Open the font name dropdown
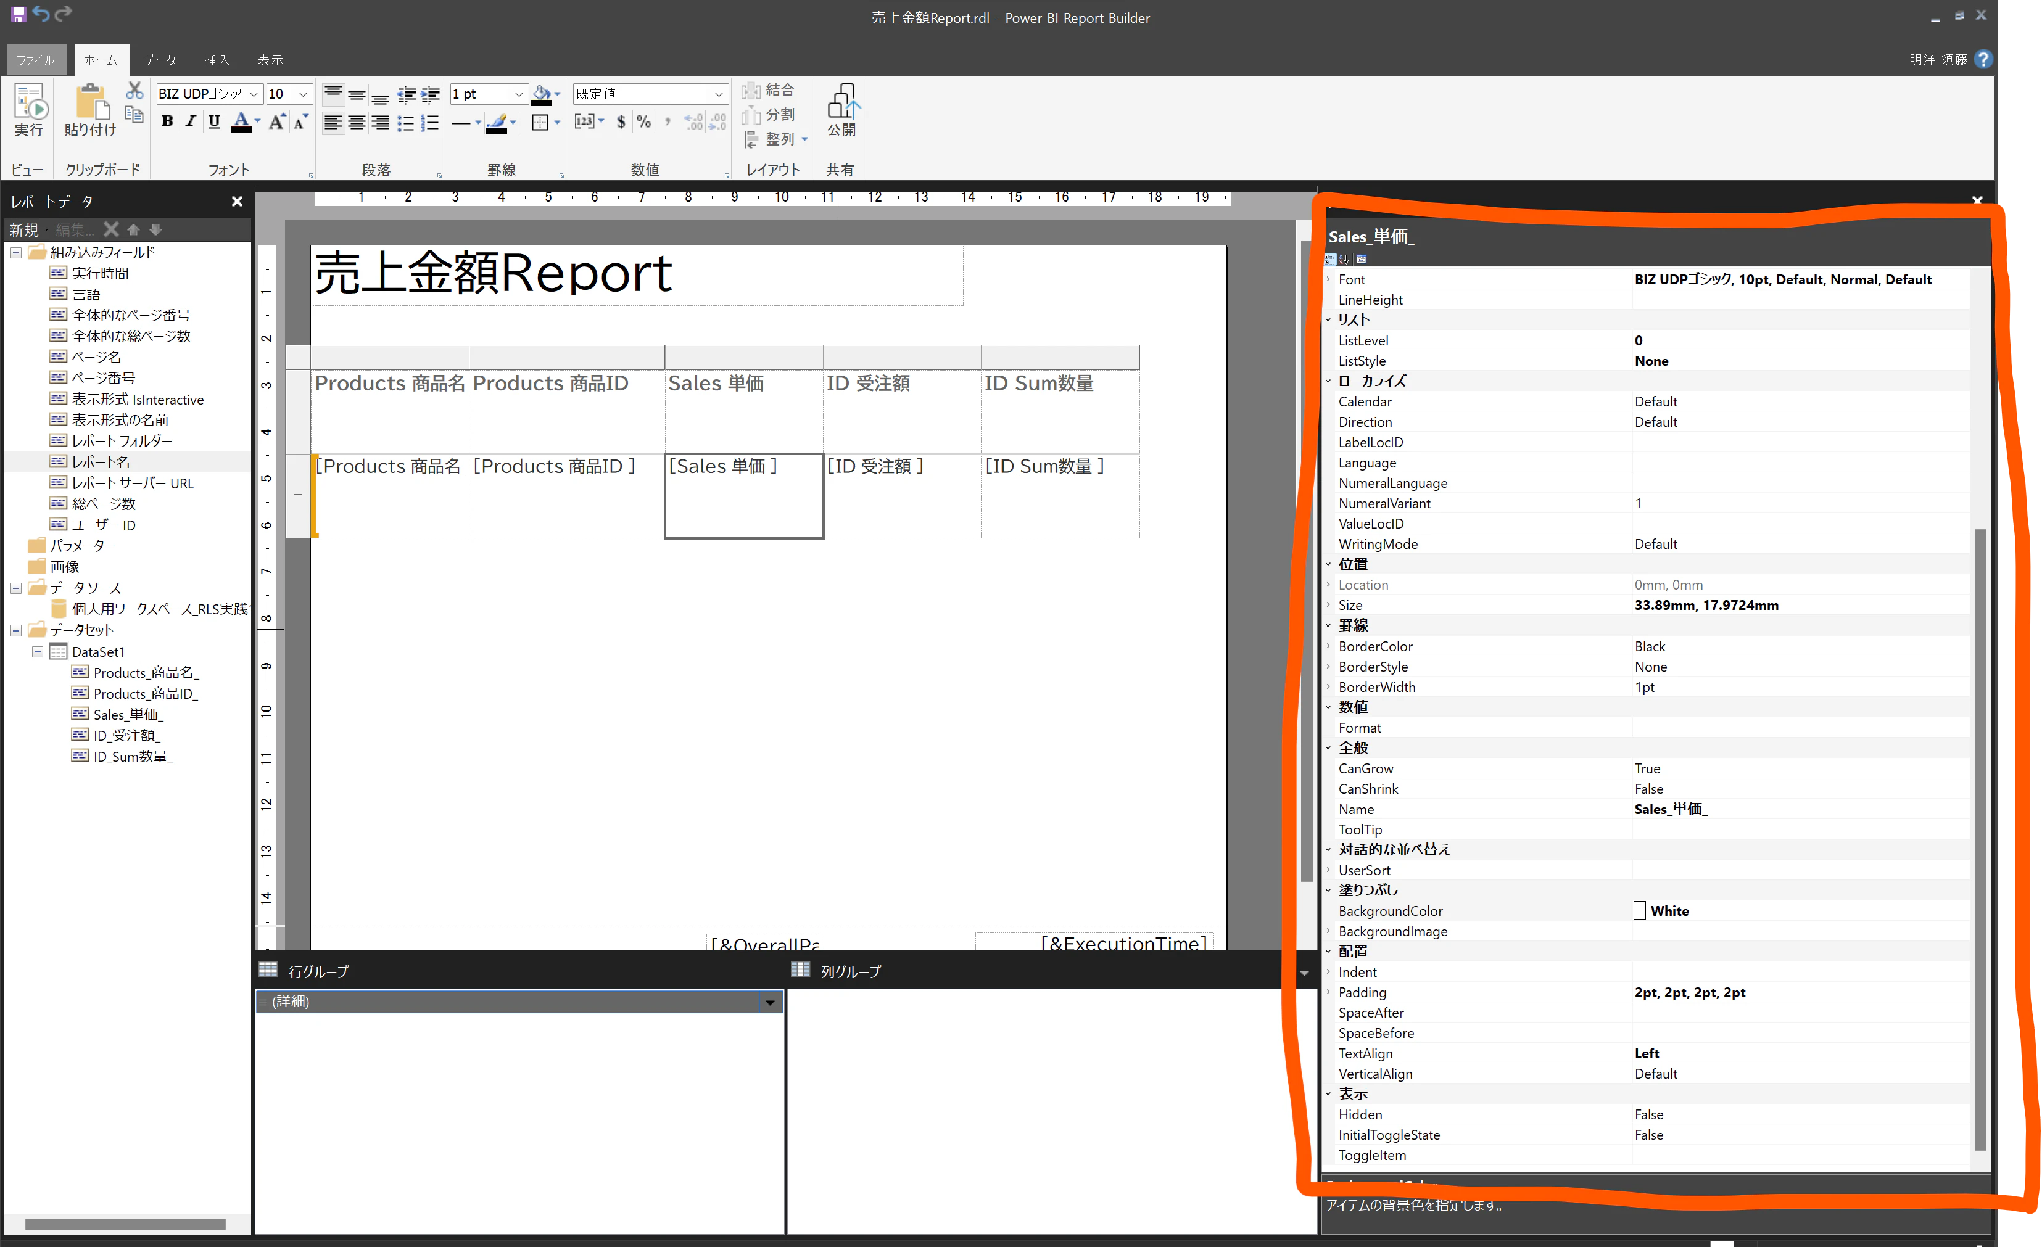 click(x=254, y=94)
